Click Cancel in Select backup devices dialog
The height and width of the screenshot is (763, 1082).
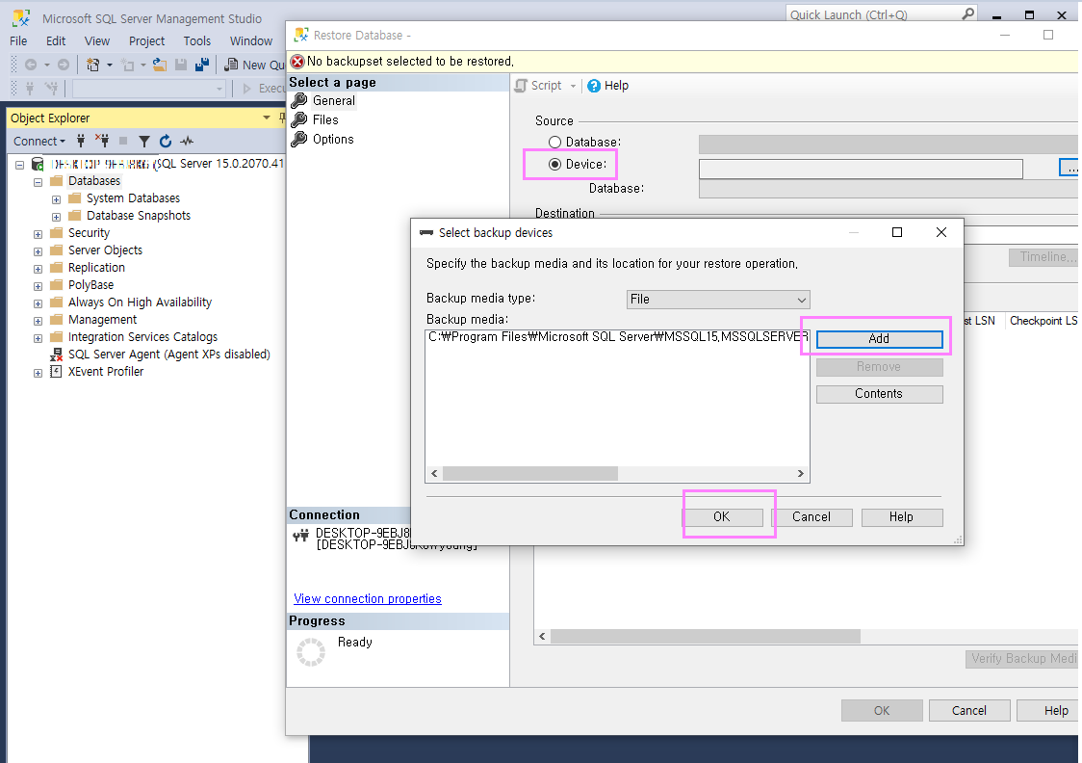click(811, 517)
